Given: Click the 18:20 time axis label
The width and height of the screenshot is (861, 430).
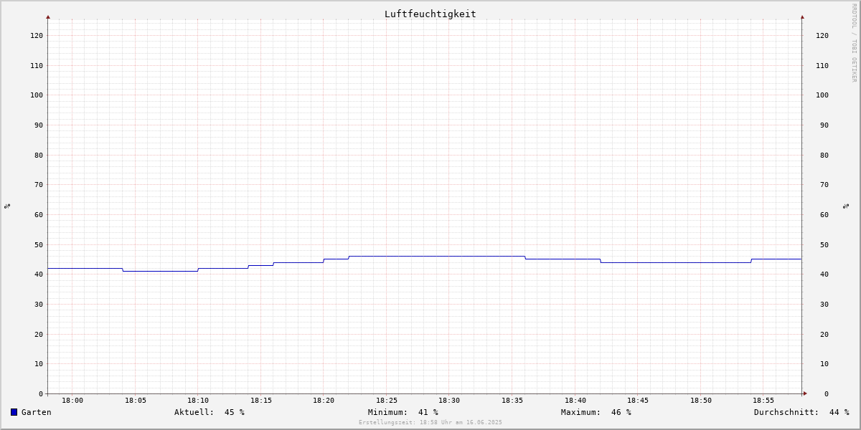Looking at the screenshot, I should 324,401.
